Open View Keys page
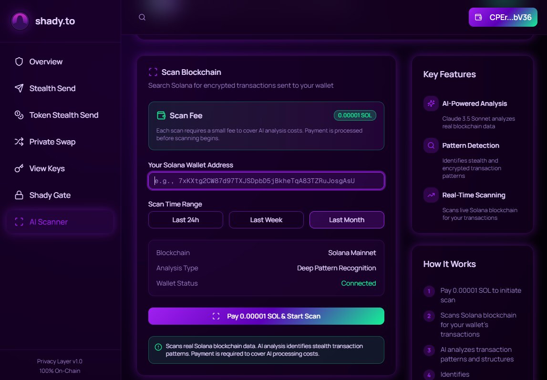The image size is (547, 380). click(60, 168)
